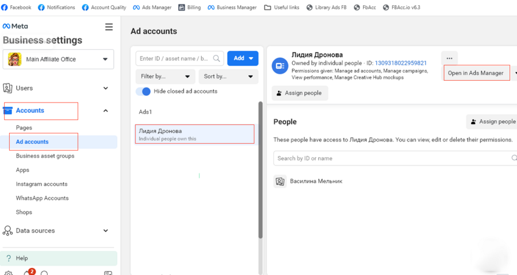517x275 pixels.
Task: Click the Data sources icon
Action: click(7, 230)
